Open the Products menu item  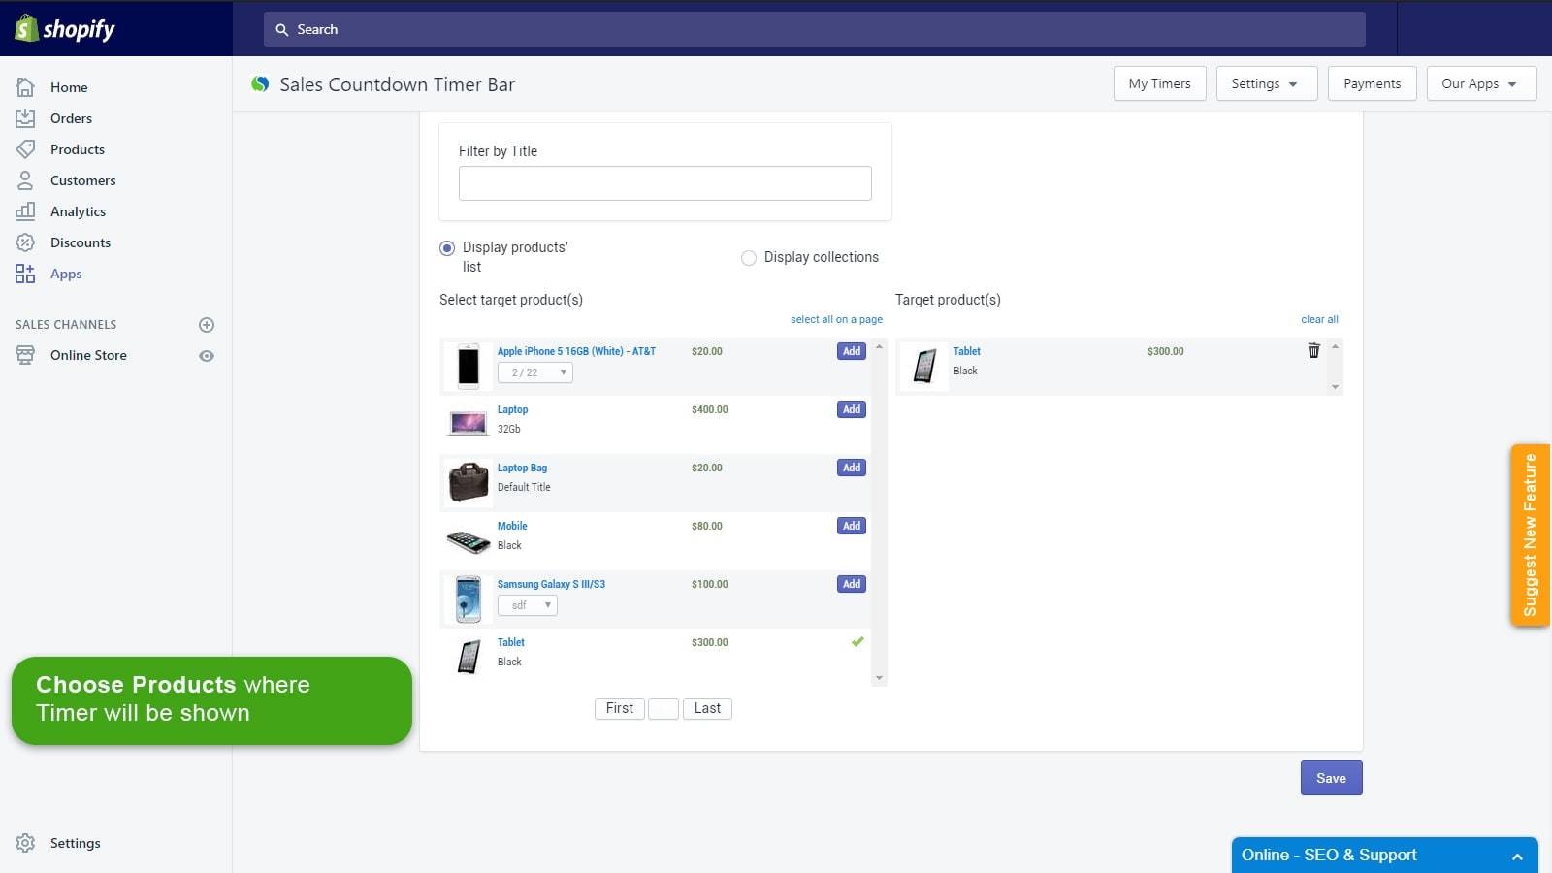(x=78, y=149)
